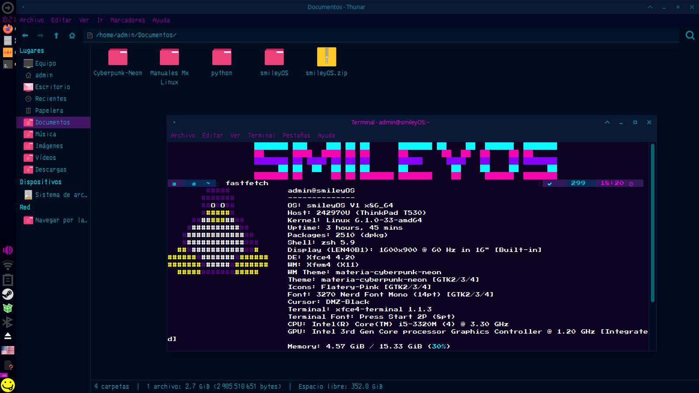The image size is (699, 393).
Task: Select admin home in the sidebar
Action: click(53, 75)
